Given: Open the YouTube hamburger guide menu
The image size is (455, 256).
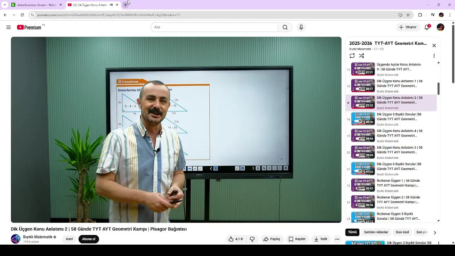Looking at the screenshot, I should coord(9,27).
